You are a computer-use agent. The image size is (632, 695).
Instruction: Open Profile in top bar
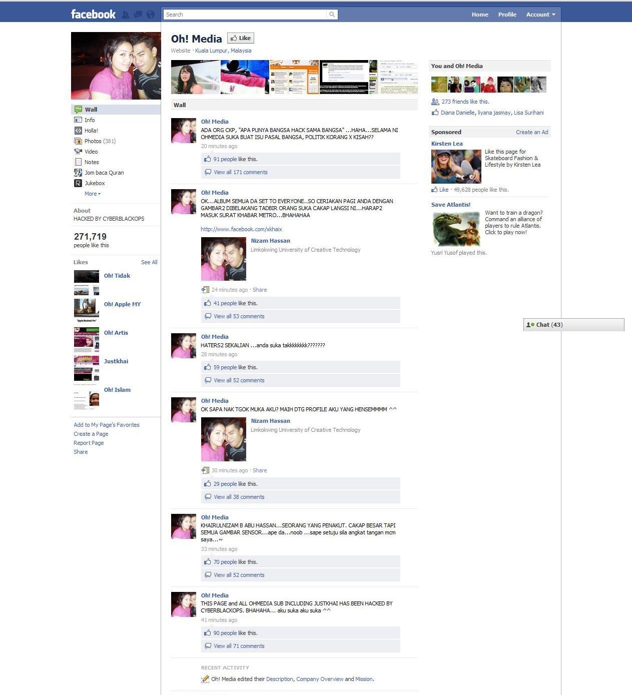pyautogui.click(x=507, y=15)
